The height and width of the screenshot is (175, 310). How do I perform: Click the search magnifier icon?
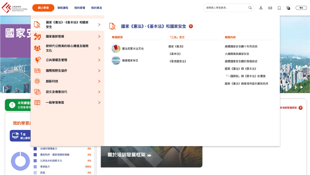250,8
